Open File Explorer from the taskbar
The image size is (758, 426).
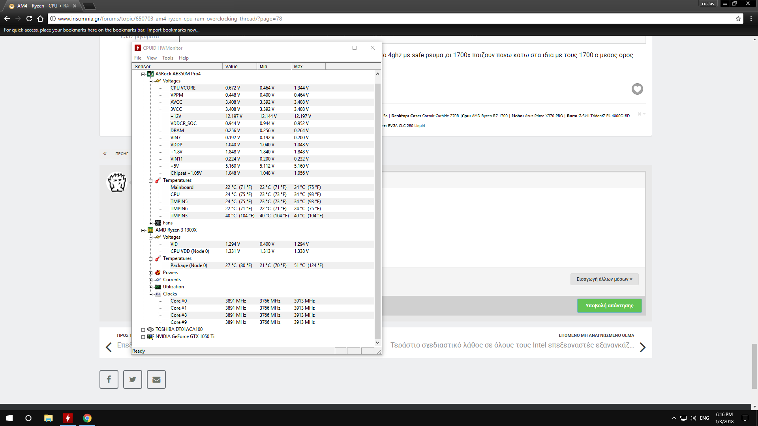coord(48,418)
